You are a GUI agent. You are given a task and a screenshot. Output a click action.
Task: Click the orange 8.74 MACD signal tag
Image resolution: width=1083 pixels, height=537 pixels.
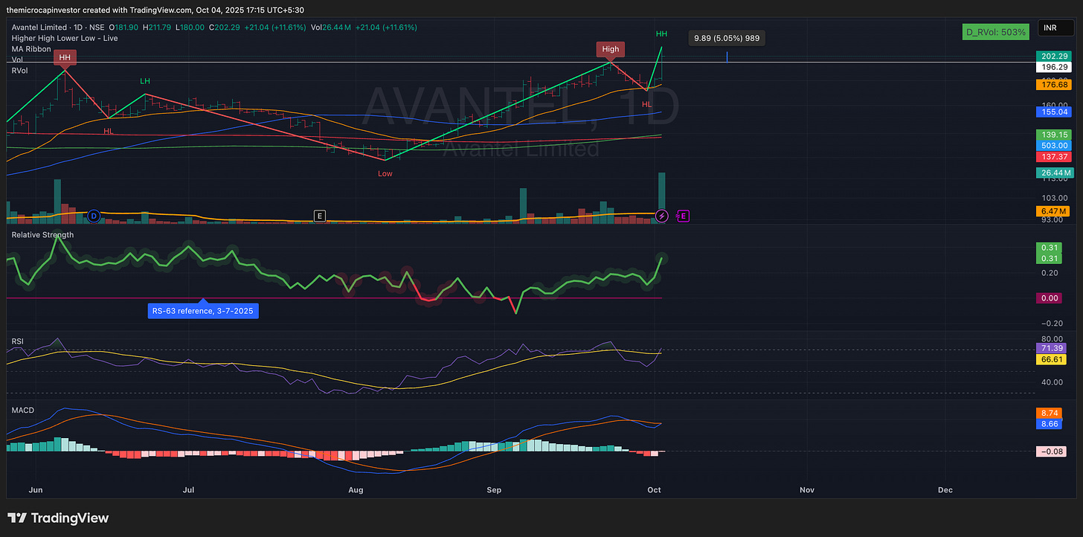[1050, 413]
